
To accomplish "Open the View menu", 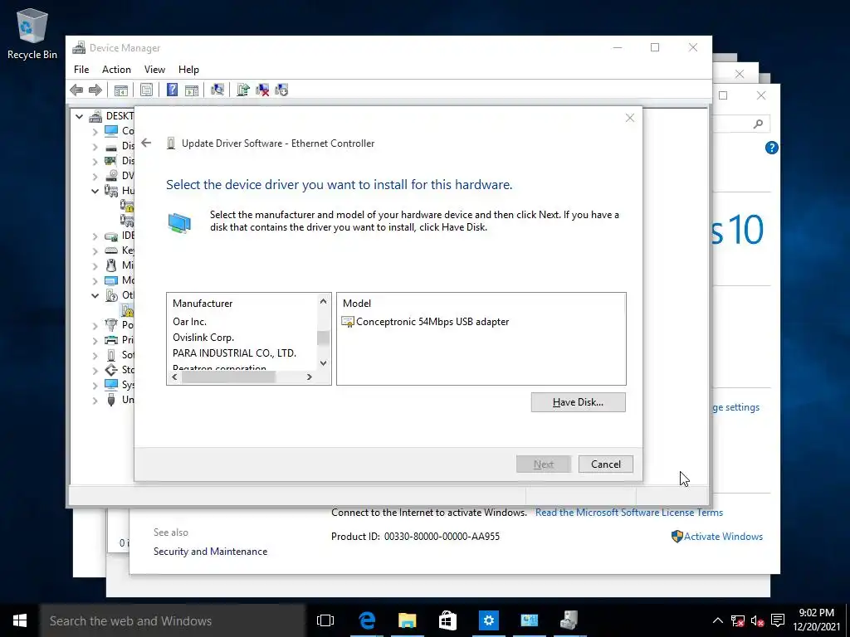I will coord(154,70).
